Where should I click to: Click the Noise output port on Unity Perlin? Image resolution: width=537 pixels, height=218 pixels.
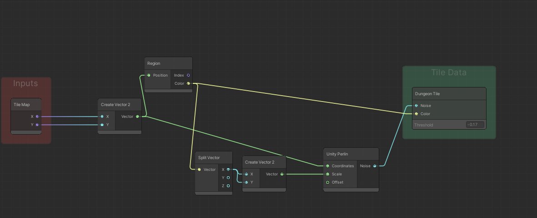coord(375,166)
